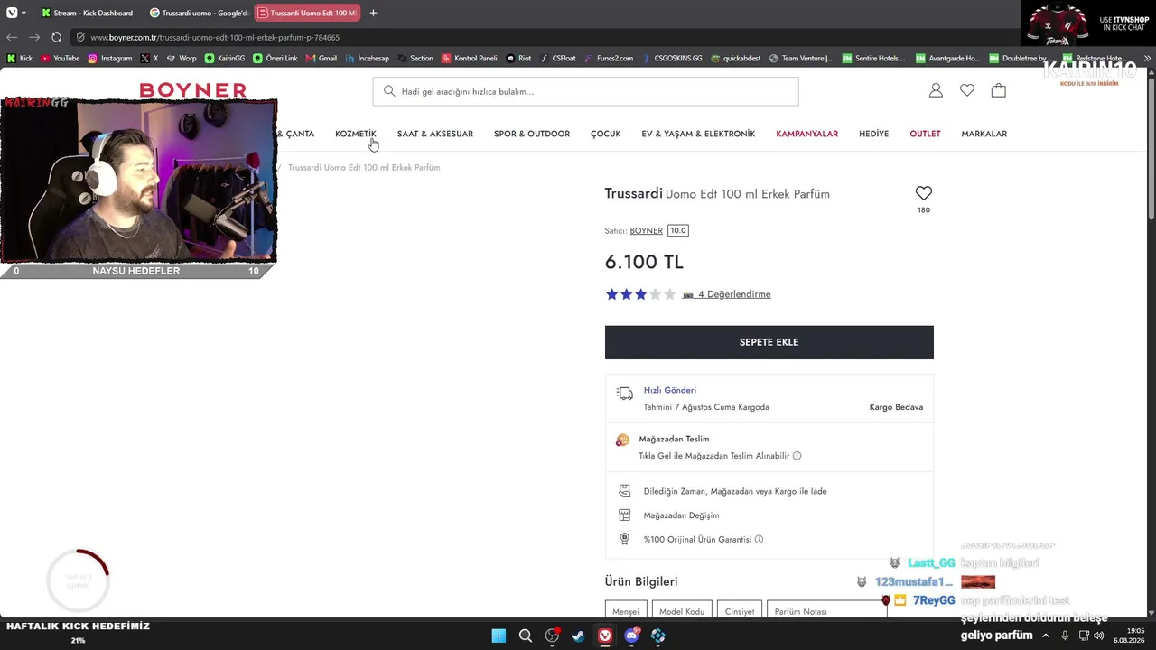Open the Kozmetik category menu
The height and width of the screenshot is (650, 1156).
(356, 134)
